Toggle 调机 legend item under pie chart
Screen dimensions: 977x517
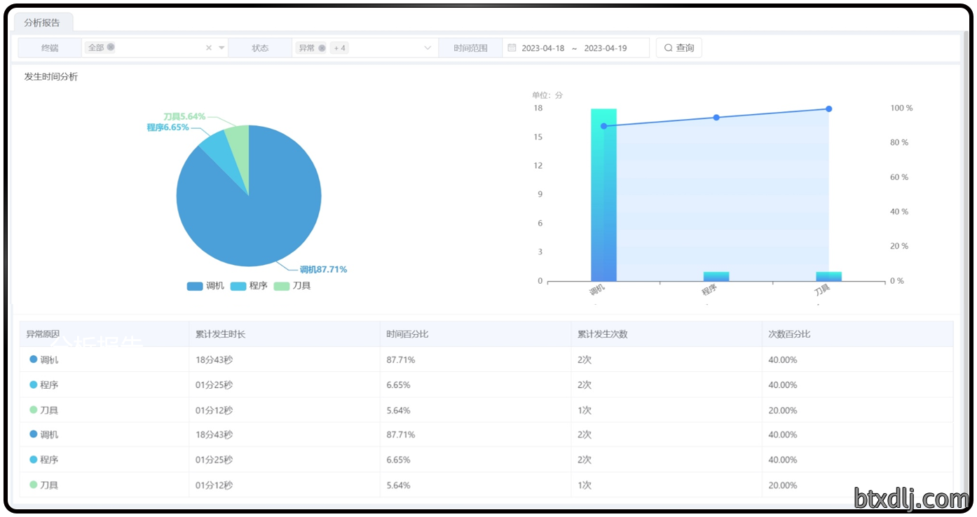205,286
